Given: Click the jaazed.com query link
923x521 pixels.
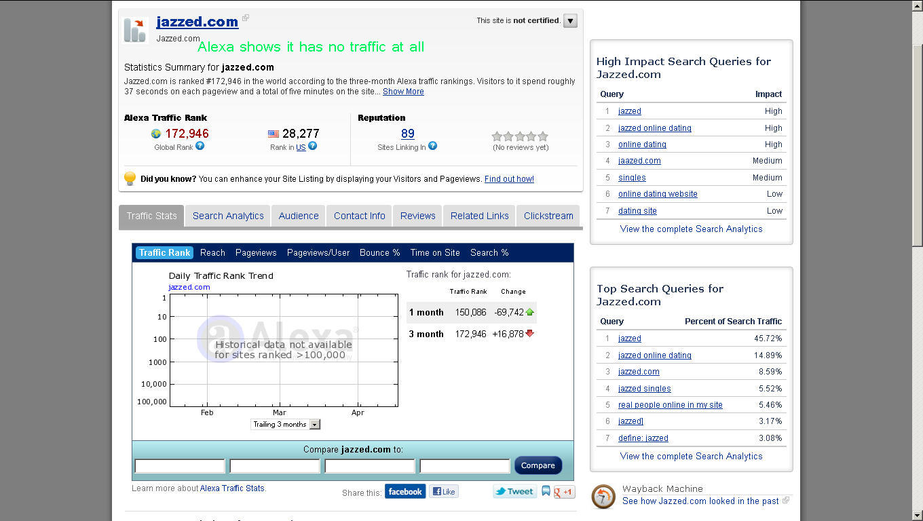Looking at the screenshot, I should [639, 161].
